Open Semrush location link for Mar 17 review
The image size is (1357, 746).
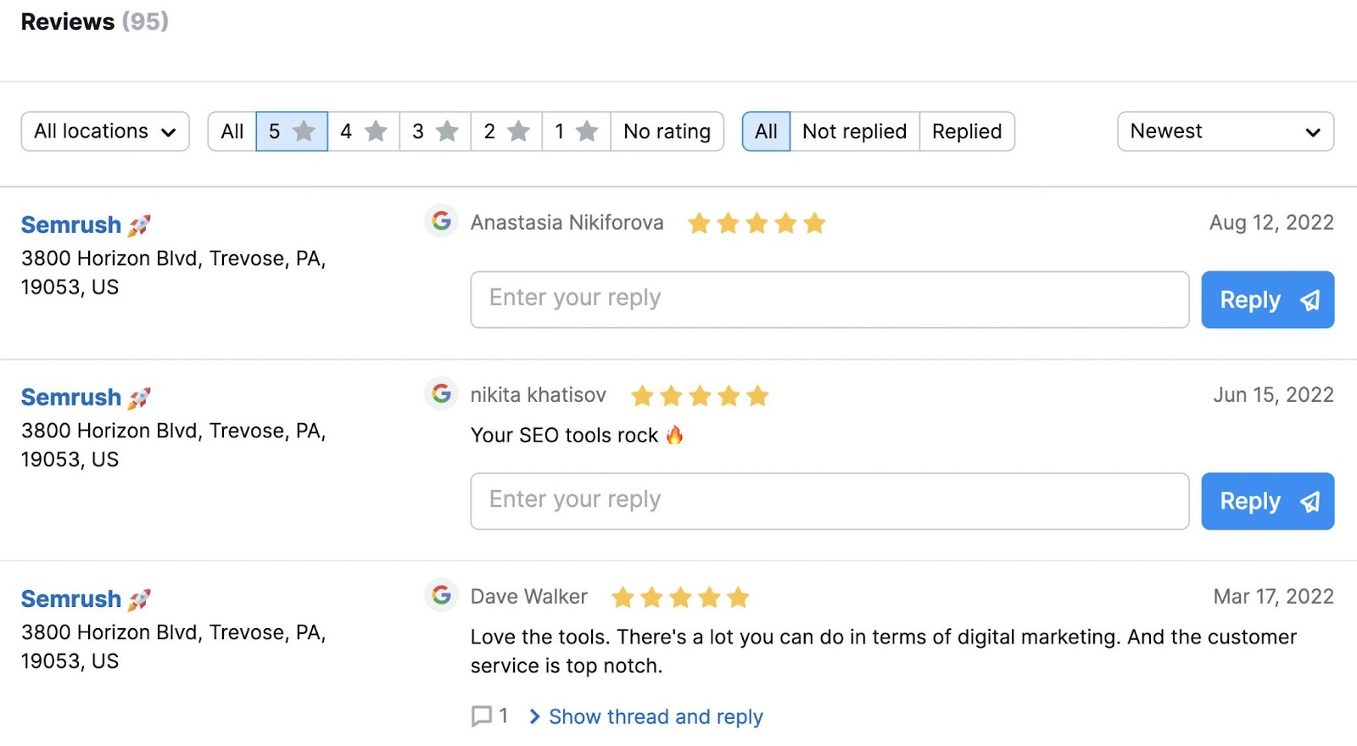[x=71, y=599]
